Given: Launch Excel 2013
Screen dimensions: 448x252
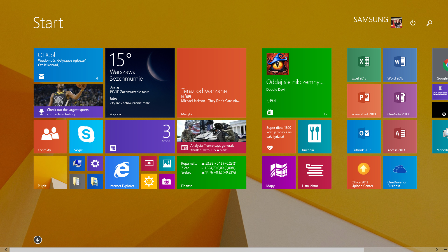Looking at the screenshot, I should 364,65.
